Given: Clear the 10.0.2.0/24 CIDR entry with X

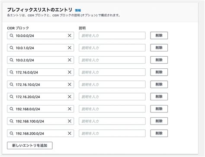Looking at the screenshot, I should (x=70, y=60).
